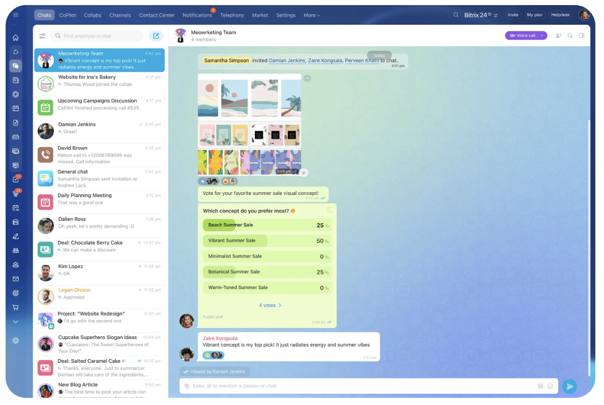The image size is (604, 405).
Task: Open the Contact Center tab
Action: pyautogui.click(x=157, y=15)
